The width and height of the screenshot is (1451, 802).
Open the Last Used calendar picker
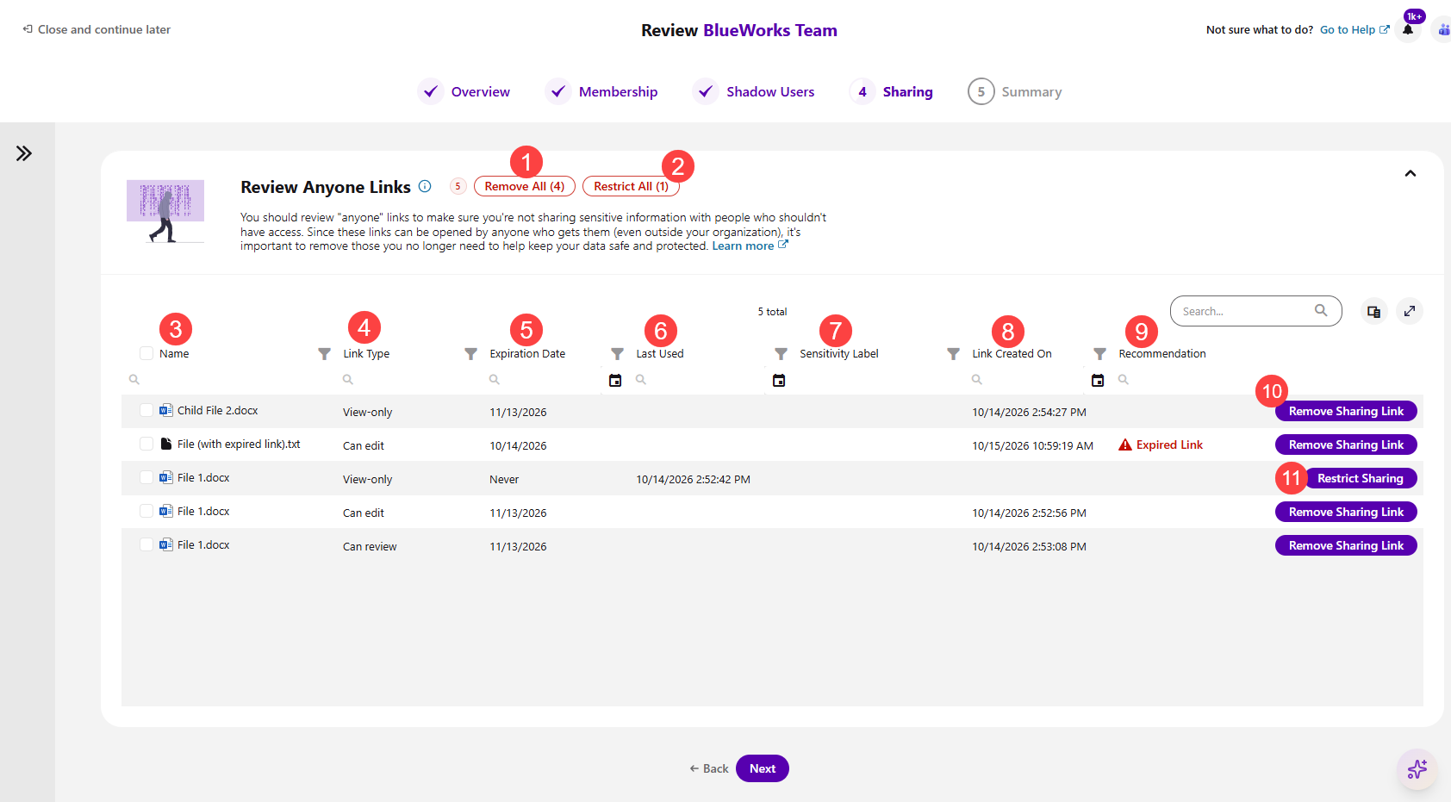779,380
